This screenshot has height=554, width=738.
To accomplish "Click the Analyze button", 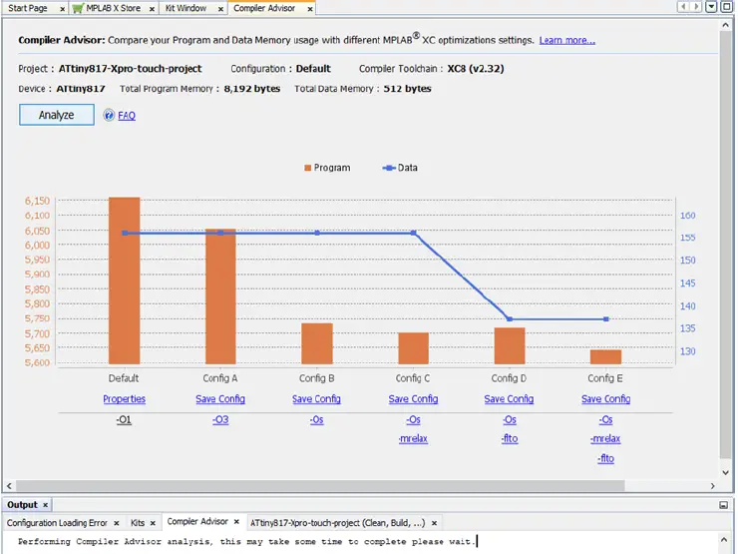I will [57, 115].
